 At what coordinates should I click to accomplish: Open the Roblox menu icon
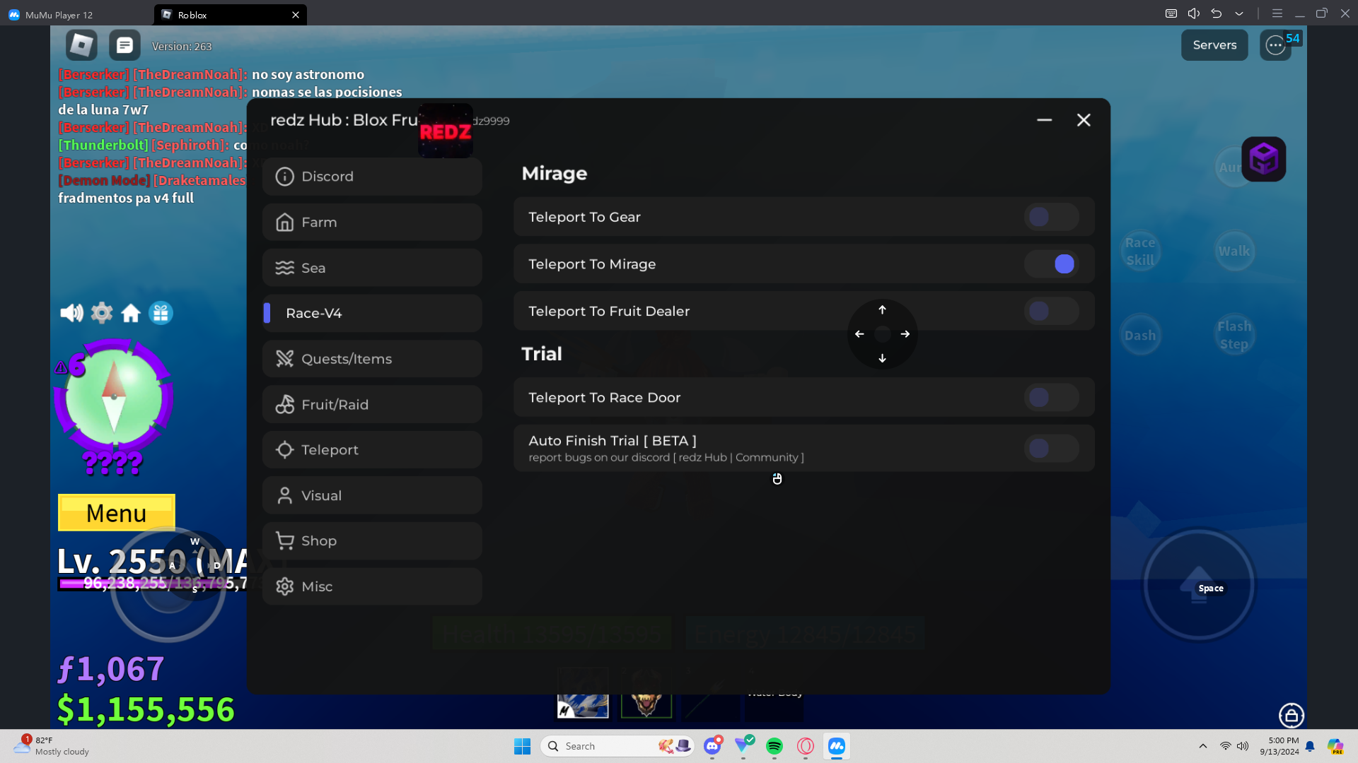pyautogui.click(x=81, y=45)
